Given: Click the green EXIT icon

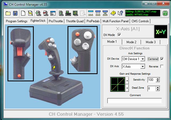Looking at the screenshot, I should point(165,13).
